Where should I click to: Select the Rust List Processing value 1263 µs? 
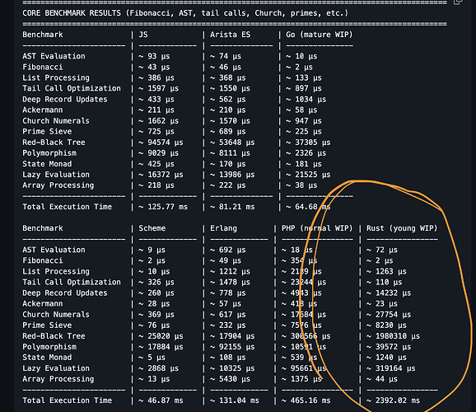[x=386, y=272]
